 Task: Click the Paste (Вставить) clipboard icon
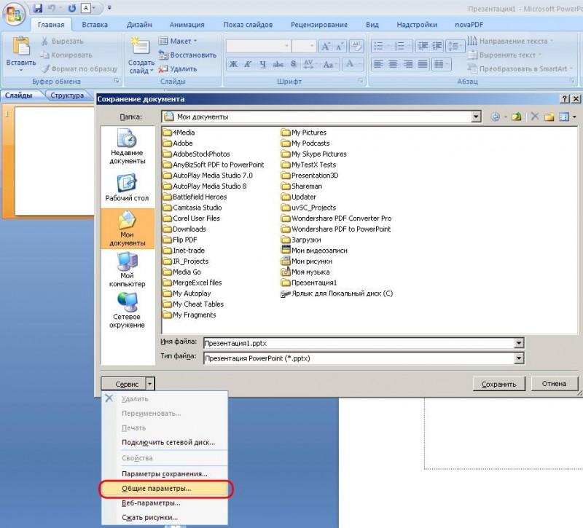coord(21,47)
